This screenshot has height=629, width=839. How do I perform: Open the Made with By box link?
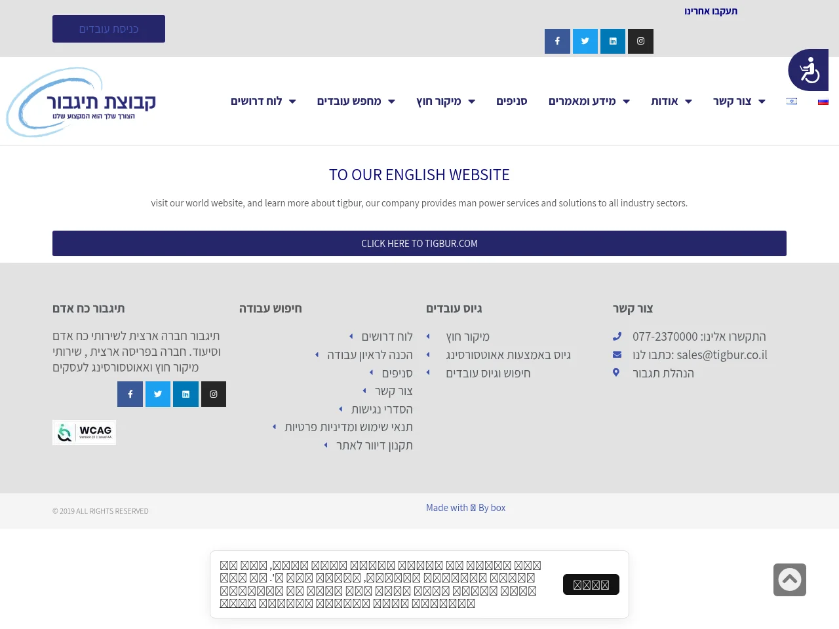(465, 508)
